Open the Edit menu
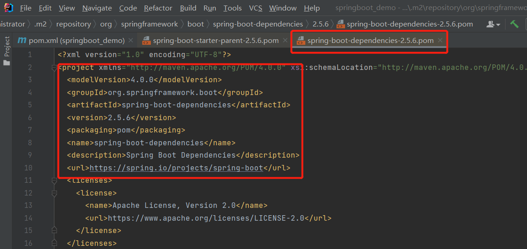Viewport: 527px width, 249px height. [45, 8]
